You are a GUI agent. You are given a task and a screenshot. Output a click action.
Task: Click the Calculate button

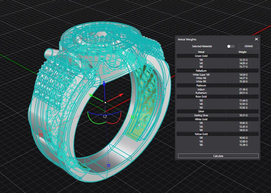[x=218, y=156]
